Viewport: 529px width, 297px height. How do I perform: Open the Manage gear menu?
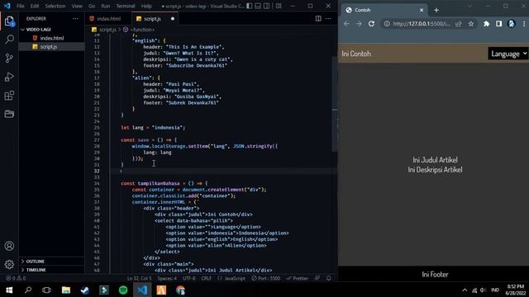9,264
